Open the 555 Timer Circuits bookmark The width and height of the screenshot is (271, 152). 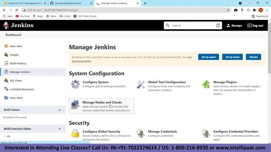coord(85,16)
